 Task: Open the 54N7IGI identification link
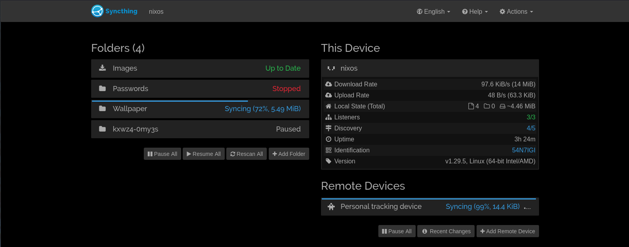(x=523, y=150)
